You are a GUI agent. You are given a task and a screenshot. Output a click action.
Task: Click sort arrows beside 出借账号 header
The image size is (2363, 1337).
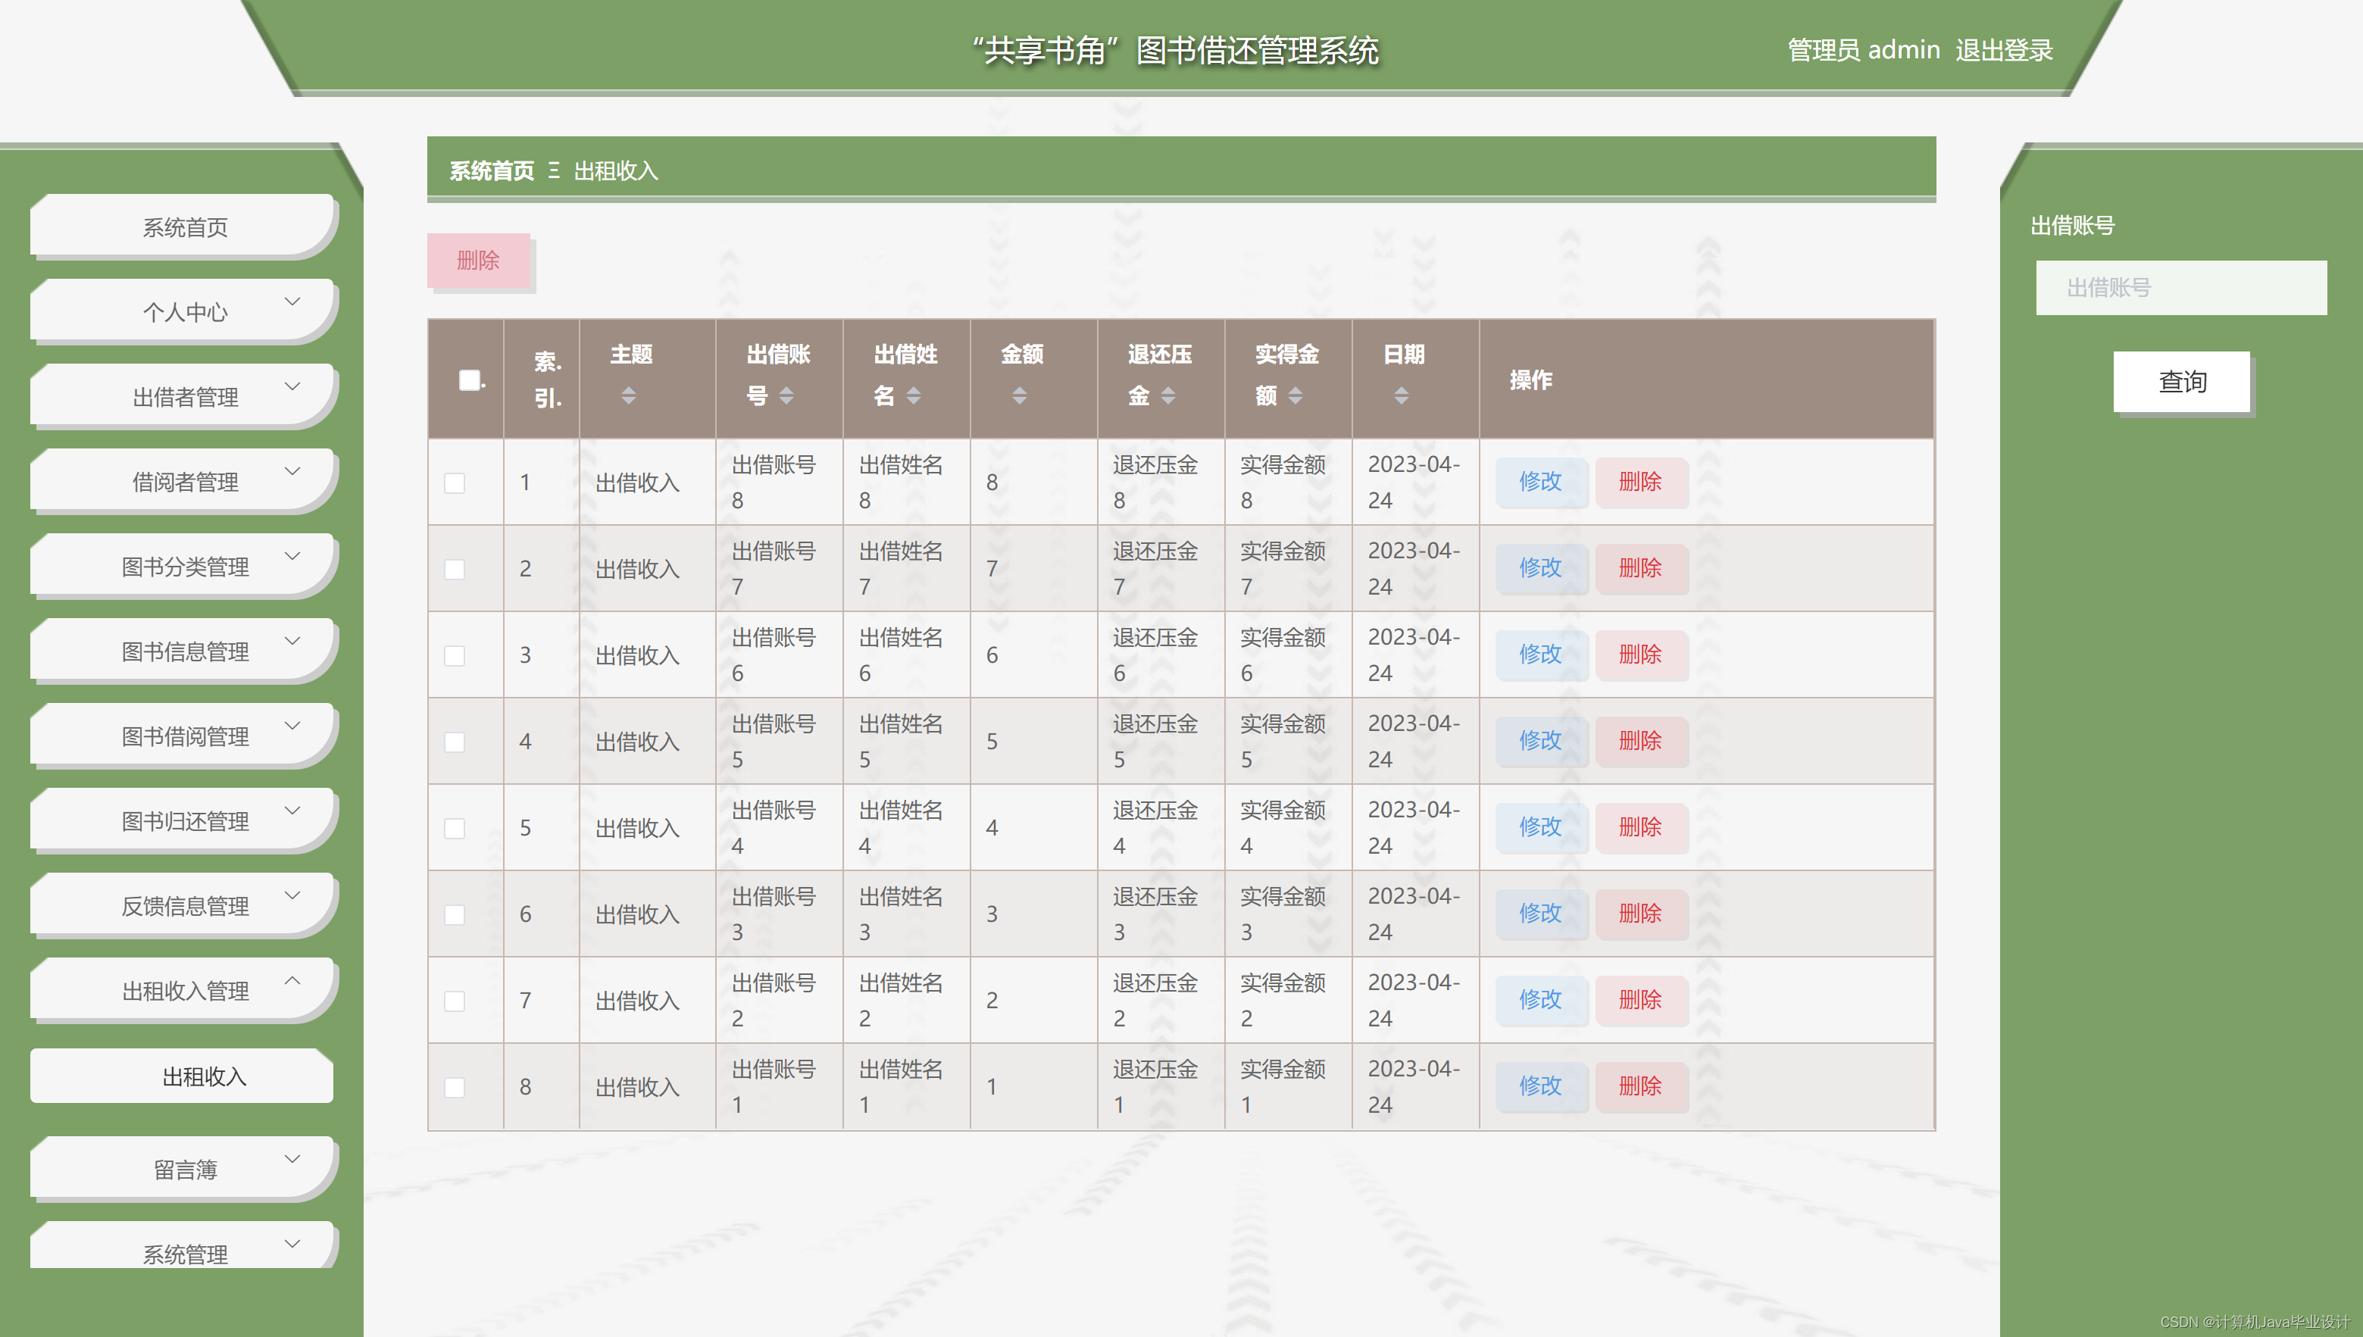[786, 395]
